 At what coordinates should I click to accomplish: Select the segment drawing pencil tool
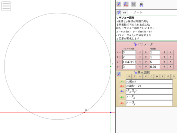126,4
